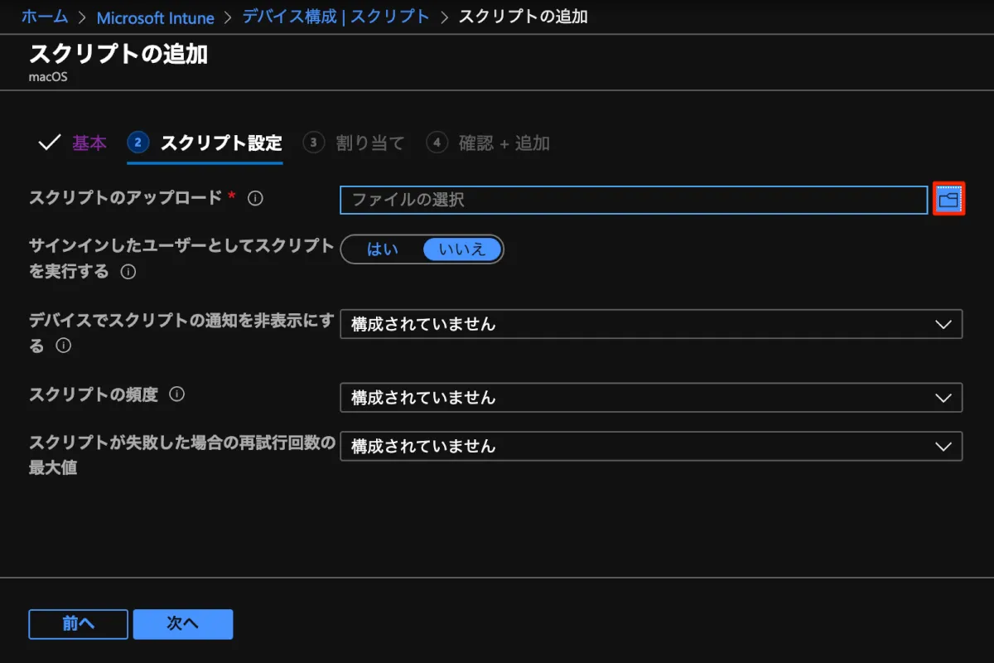The width and height of the screenshot is (994, 663).
Task: Click the step 4 circle icon
Action: (x=437, y=143)
